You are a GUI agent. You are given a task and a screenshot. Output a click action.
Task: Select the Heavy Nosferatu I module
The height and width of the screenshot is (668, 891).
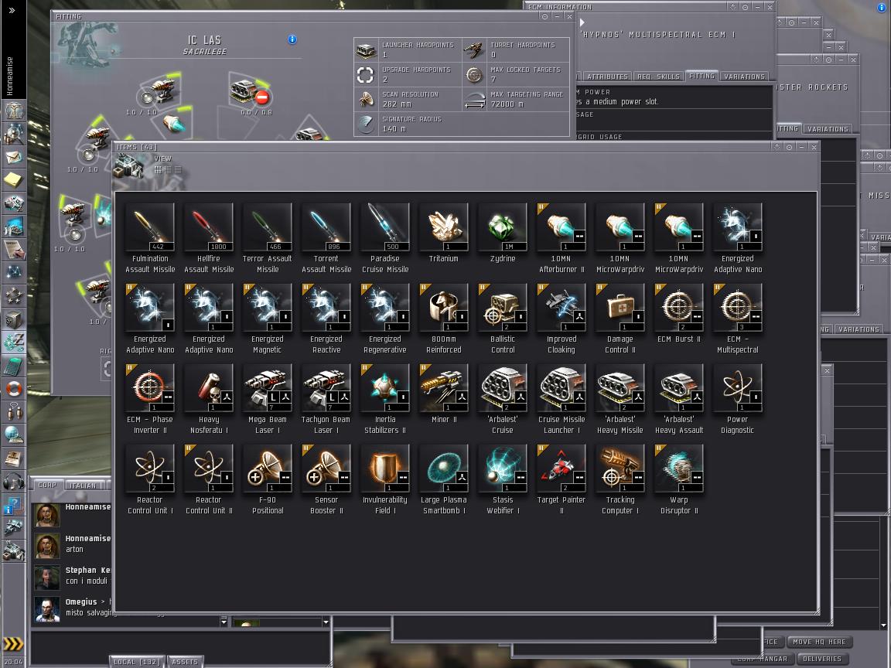pyautogui.click(x=209, y=400)
